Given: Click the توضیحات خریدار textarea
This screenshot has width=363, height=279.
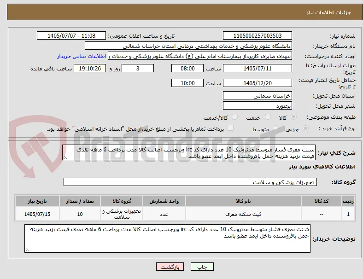Looking at the screenshot, I should pos(167,238).
